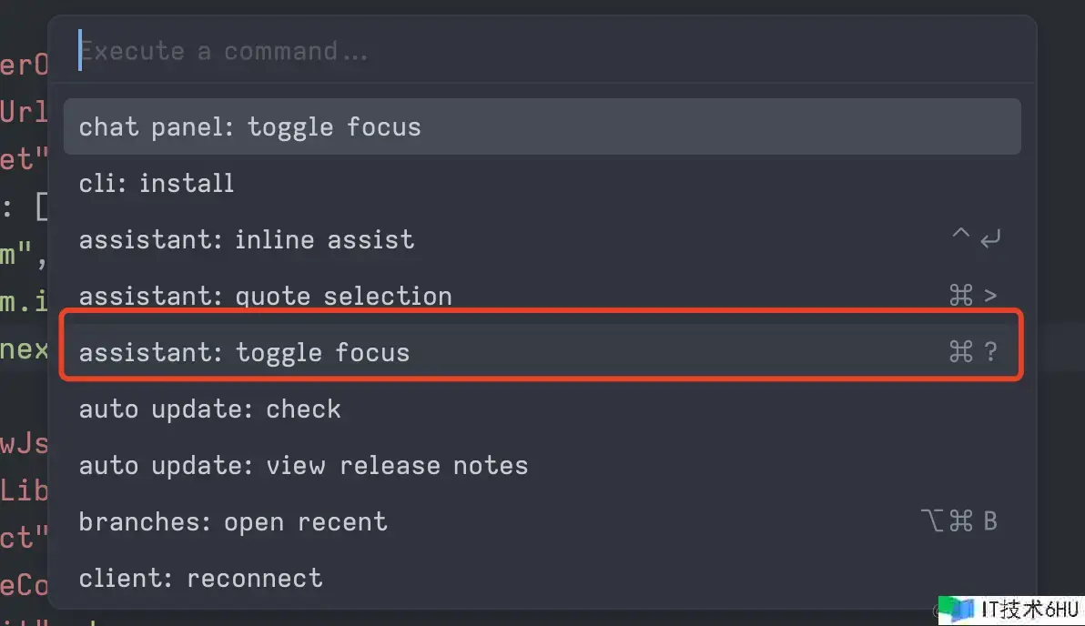The width and height of the screenshot is (1085, 626).
Task: Click the option-command-B shortcut hint
Action: (959, 520)
